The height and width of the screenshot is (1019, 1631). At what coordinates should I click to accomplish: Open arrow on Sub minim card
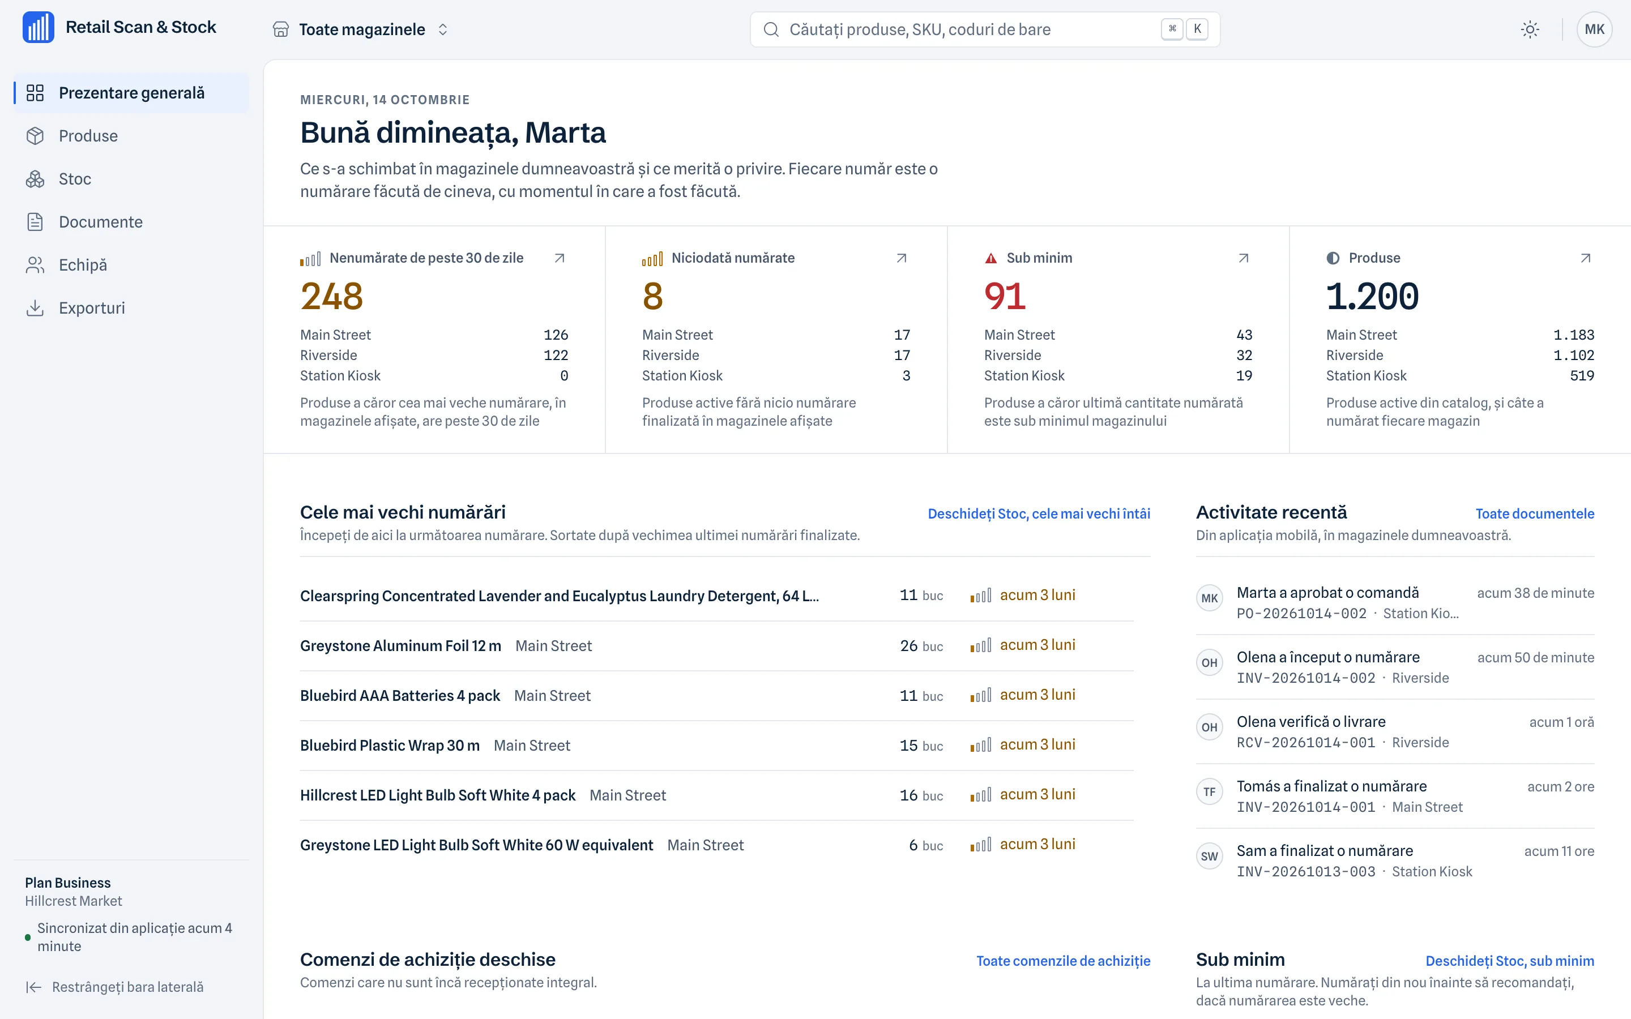coord(1244,258)
